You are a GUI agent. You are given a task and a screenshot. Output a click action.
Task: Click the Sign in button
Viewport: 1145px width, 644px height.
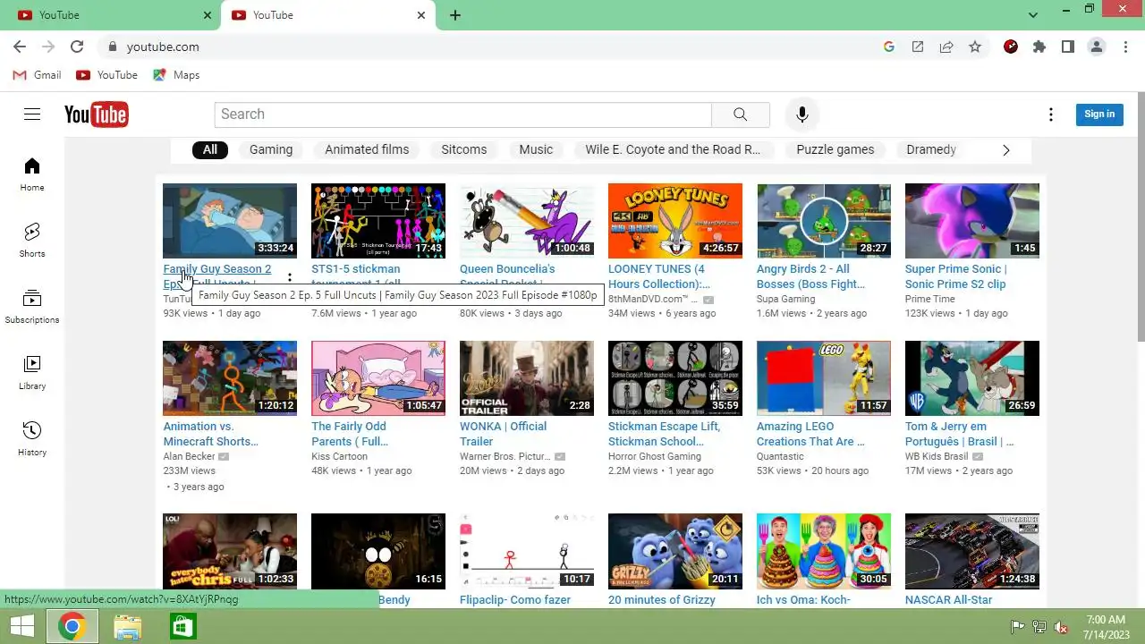1099,114
